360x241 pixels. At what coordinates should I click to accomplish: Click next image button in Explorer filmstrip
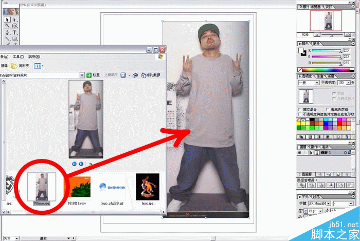pos(81,164)
